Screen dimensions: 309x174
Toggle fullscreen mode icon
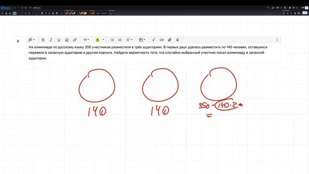(291, 13)
